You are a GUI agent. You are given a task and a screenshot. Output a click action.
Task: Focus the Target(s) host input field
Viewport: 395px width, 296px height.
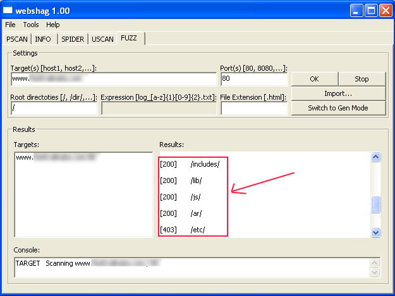pos(114,79)
